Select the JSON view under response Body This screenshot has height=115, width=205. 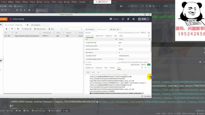click(93, 72)
